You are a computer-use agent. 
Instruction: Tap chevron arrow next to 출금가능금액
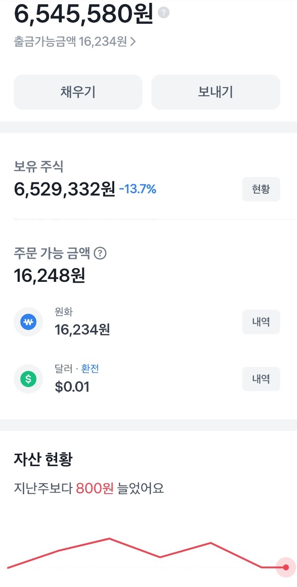[133, 42]
